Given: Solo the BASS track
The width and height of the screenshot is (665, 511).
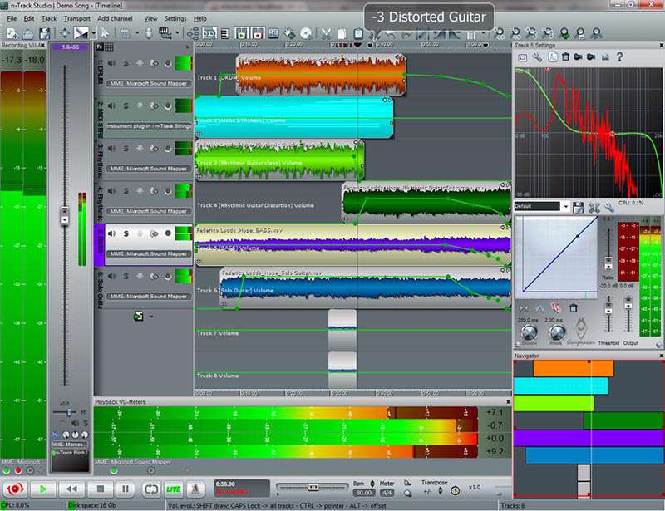Looking at the screenshot, I should (126, 234).
